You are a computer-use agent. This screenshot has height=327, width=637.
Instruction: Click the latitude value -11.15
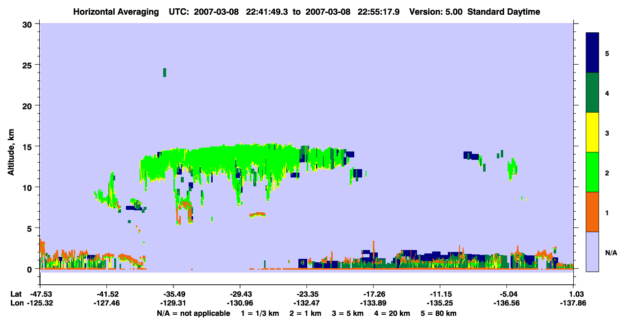click(x=440, y=294)
